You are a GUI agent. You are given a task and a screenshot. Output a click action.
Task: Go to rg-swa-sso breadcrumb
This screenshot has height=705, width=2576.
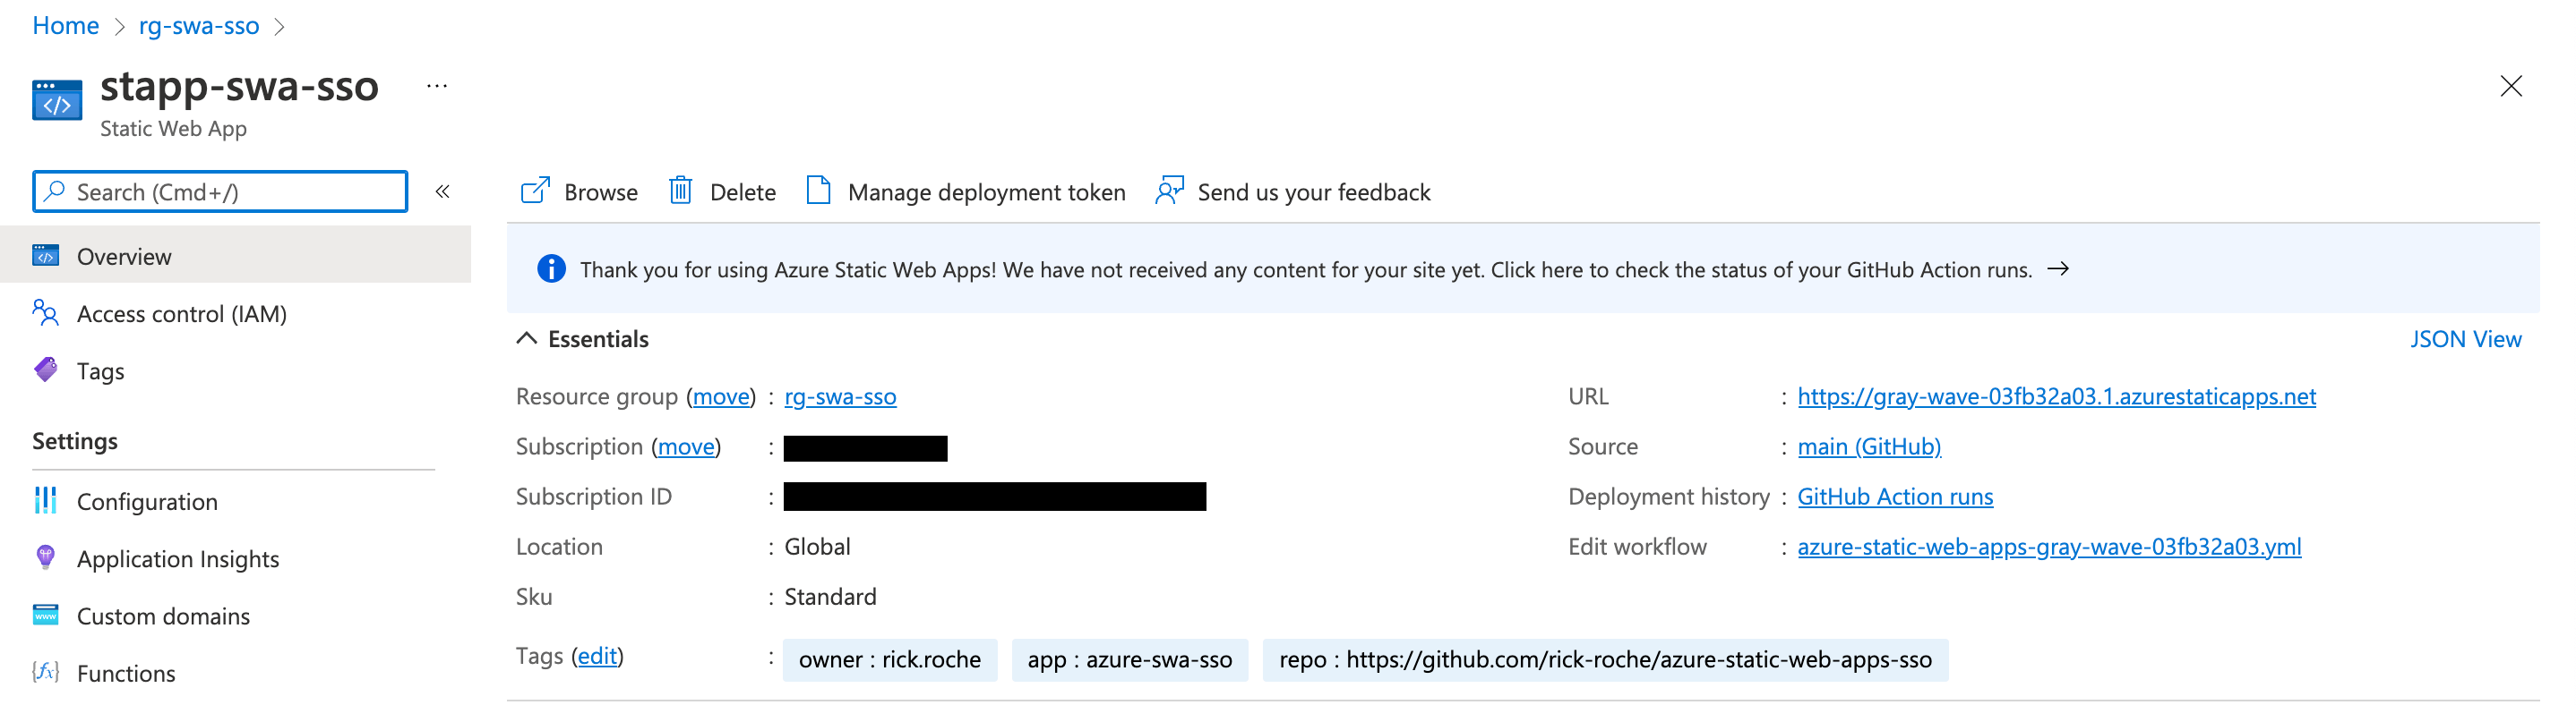pos(199,26)
